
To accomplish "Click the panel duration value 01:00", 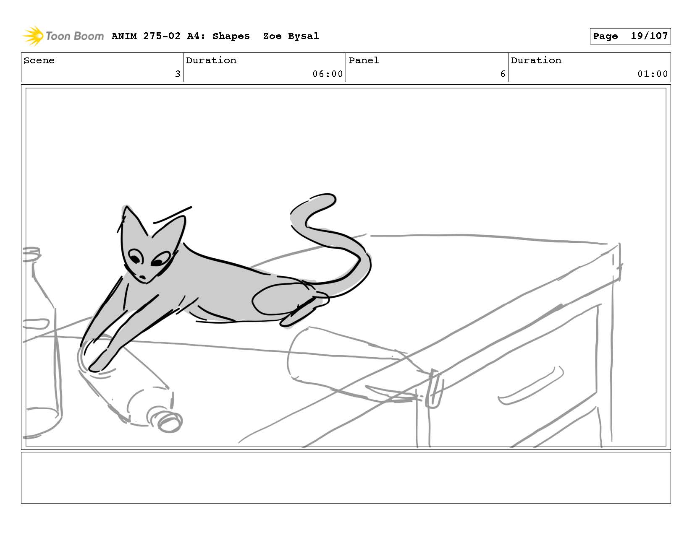I will (652, 74).
